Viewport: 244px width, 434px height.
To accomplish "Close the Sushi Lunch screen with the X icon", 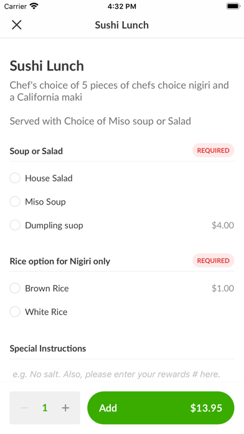I will pyautogui.click(x=17, y=25).
